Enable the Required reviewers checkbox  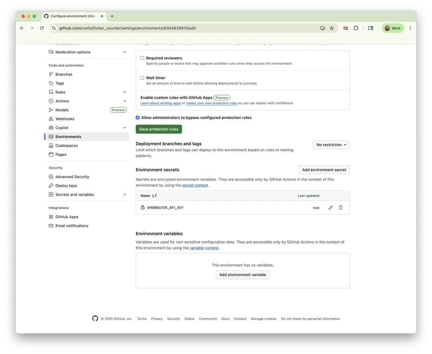[x=142, y=58]
